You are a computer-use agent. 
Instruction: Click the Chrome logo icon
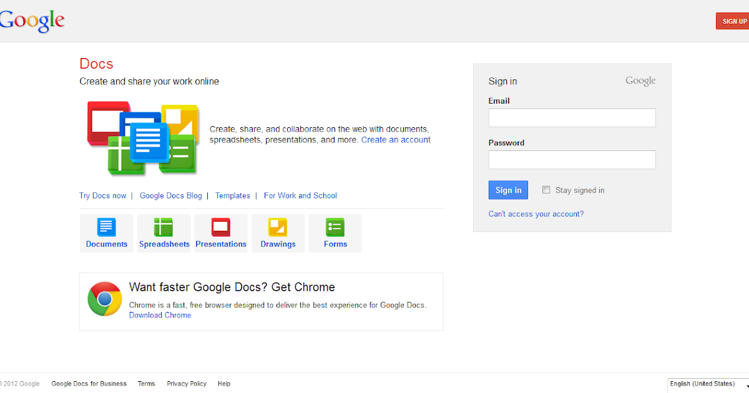point(104,299)
